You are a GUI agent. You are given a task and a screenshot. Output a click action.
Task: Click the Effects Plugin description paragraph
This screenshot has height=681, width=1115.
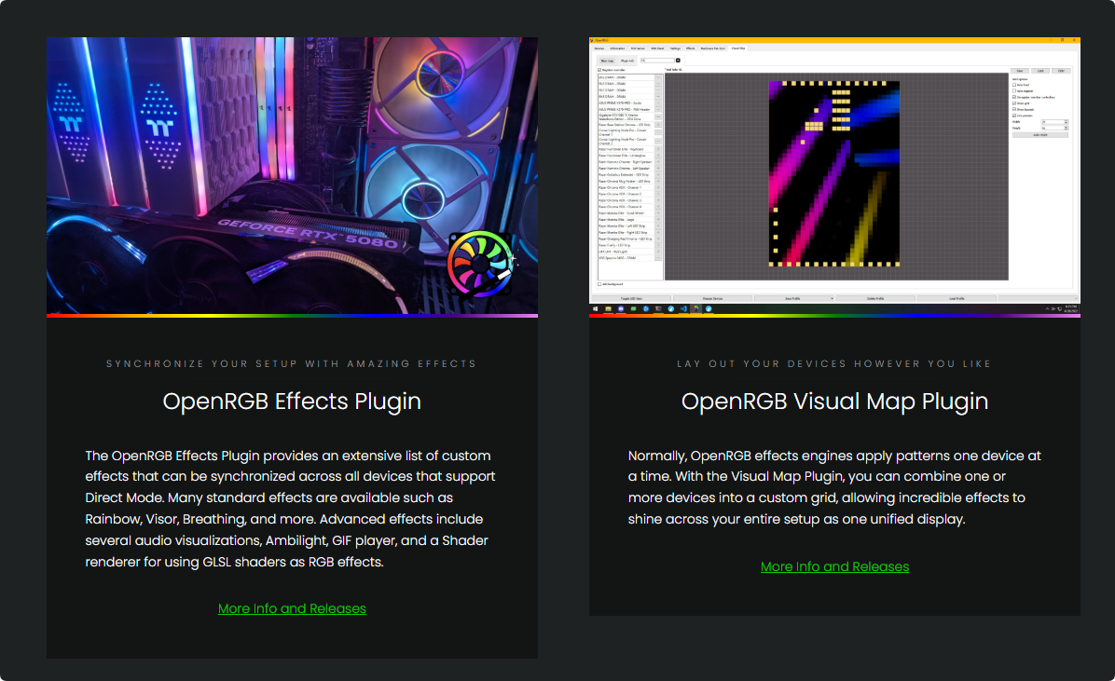[290, 509]
